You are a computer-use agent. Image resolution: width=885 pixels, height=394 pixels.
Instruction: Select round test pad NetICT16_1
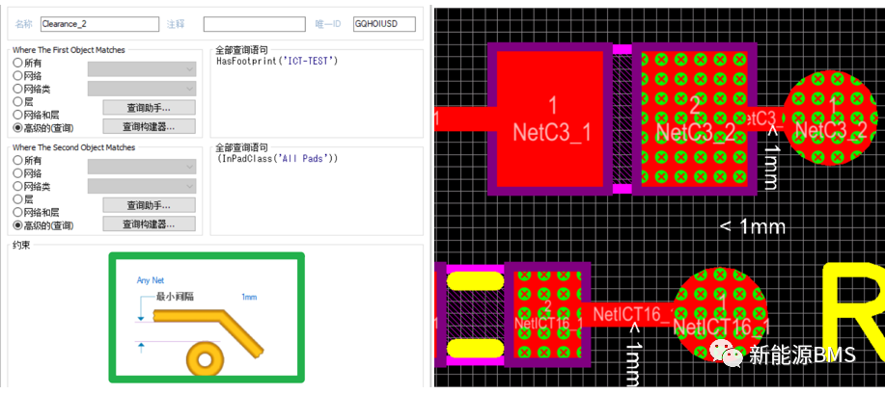pos(721,314)
